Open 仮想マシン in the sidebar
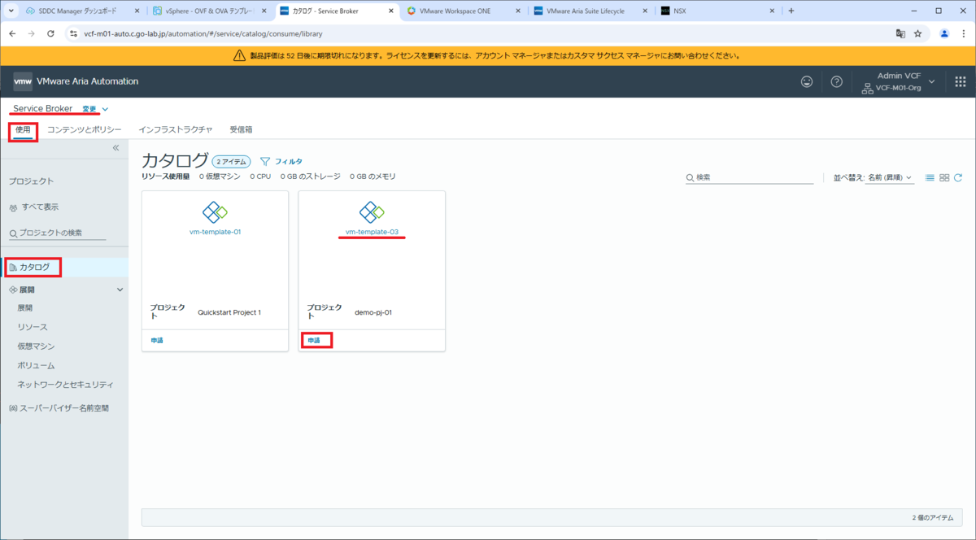976x540 pixels. 36,346
